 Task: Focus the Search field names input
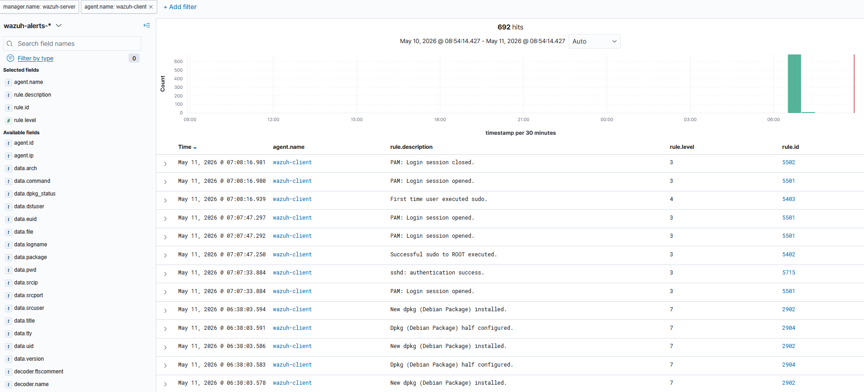coord(72,44)
